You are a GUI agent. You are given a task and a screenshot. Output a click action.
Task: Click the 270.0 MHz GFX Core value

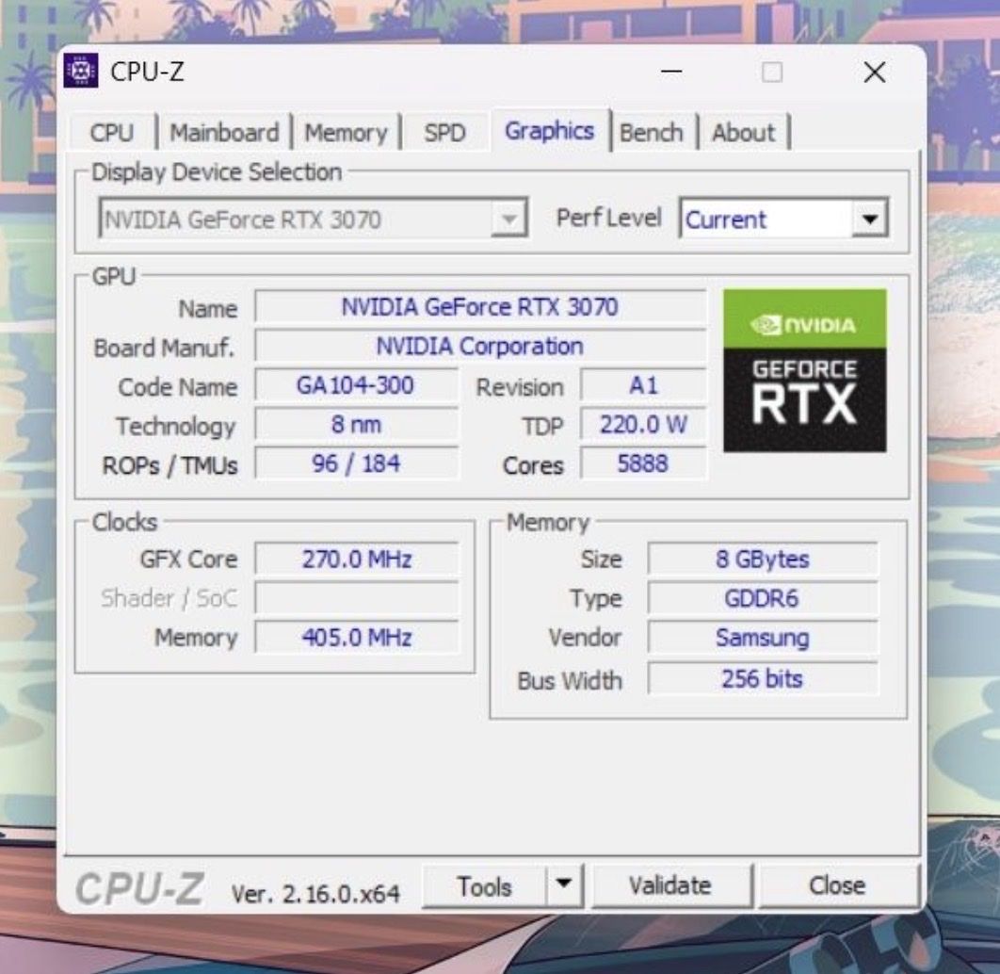pos(357,559)
